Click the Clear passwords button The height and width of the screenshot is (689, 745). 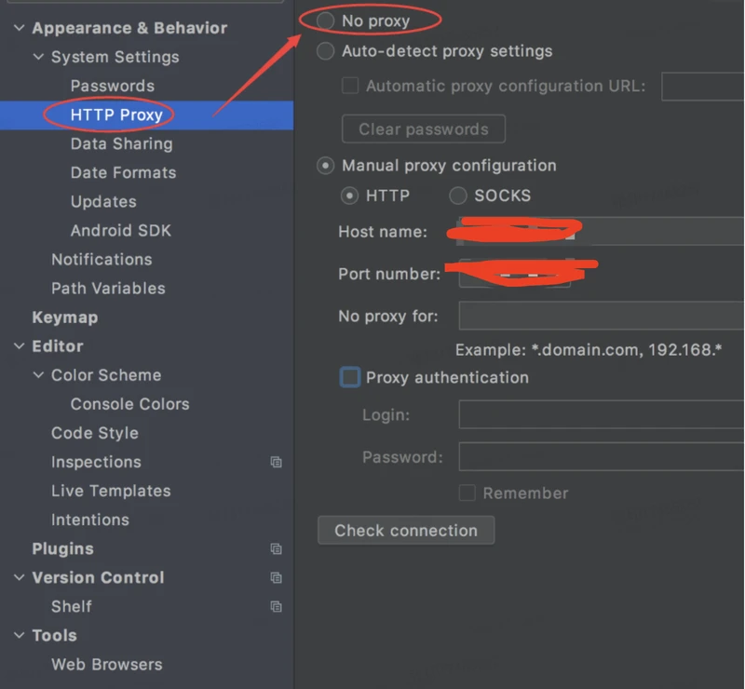424,129
